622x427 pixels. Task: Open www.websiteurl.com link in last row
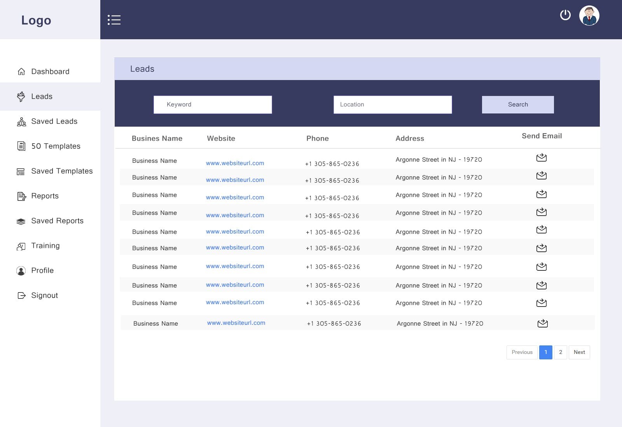coord(236,323)
